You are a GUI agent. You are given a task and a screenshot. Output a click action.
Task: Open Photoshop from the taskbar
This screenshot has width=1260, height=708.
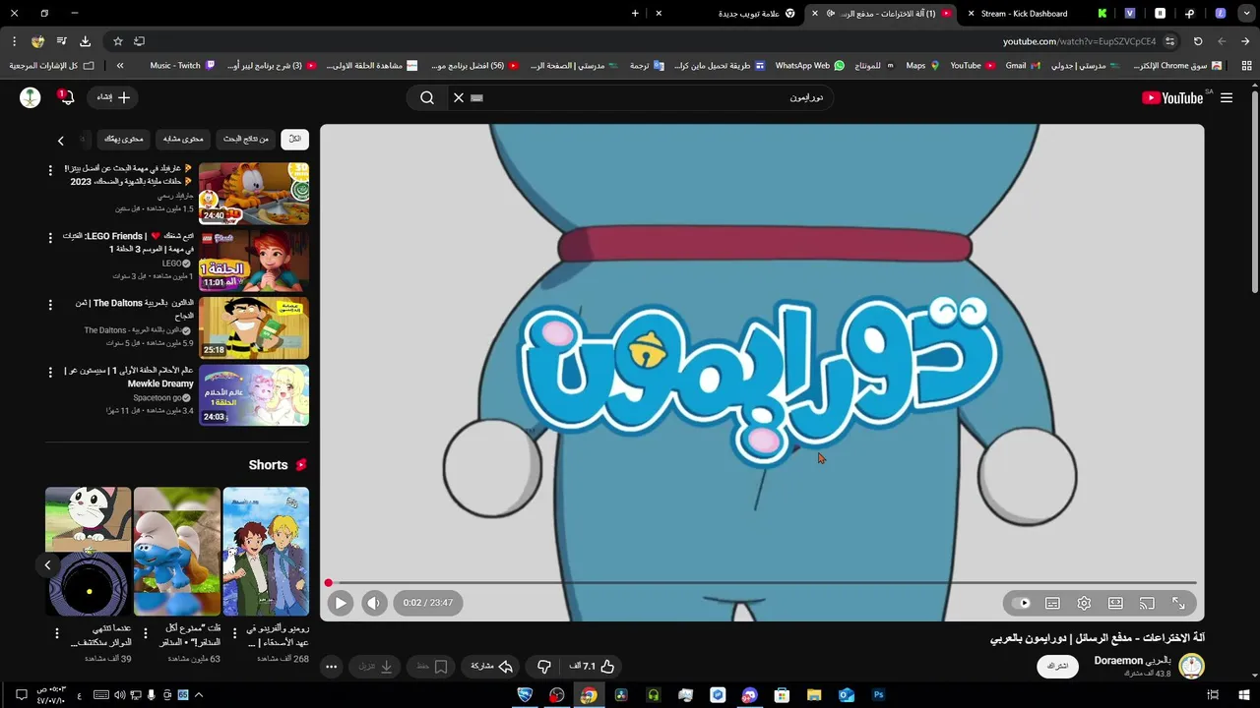tap(878, 695)
